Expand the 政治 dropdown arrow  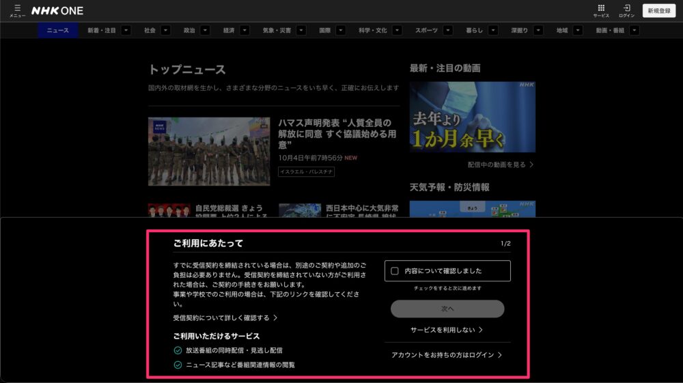point(204,30)
